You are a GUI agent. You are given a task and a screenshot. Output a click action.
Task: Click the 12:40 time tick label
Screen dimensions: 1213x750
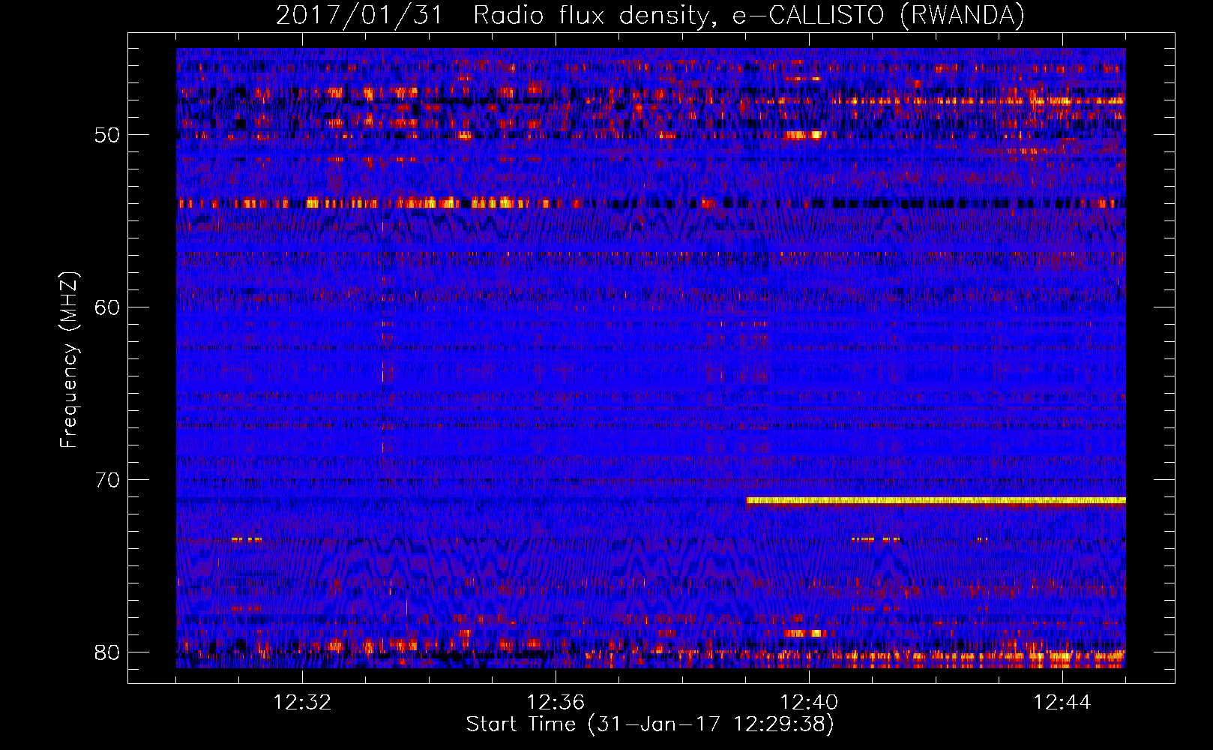tap(809, 703)
